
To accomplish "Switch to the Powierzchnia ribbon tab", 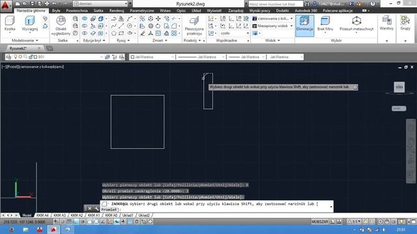I will [77, 10].
